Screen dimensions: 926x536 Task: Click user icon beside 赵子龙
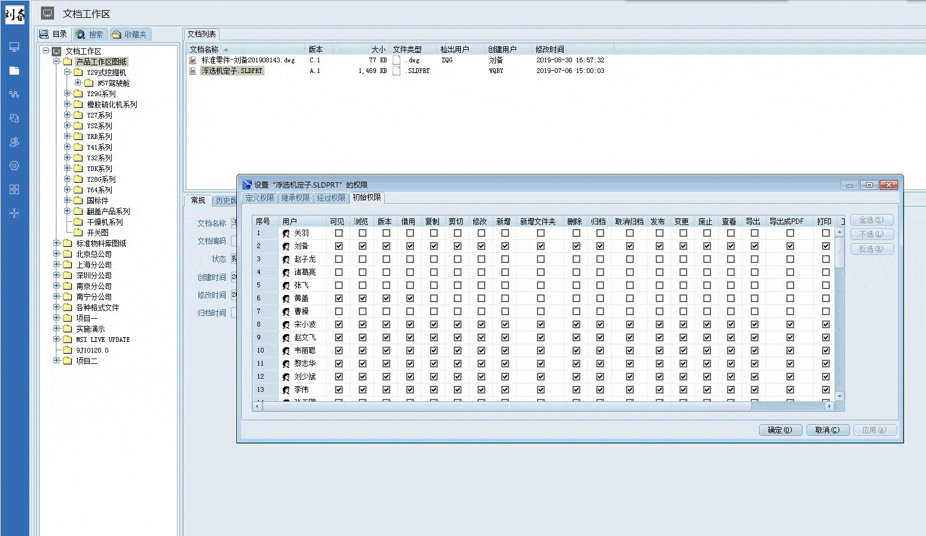pyautogui.click(x=286, y=259)
